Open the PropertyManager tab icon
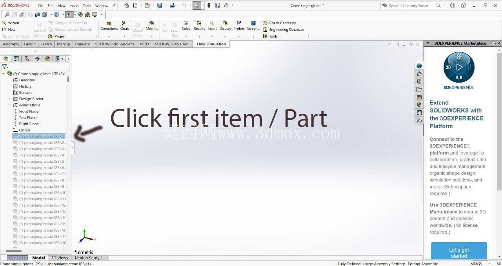 [x=16, y=59]
